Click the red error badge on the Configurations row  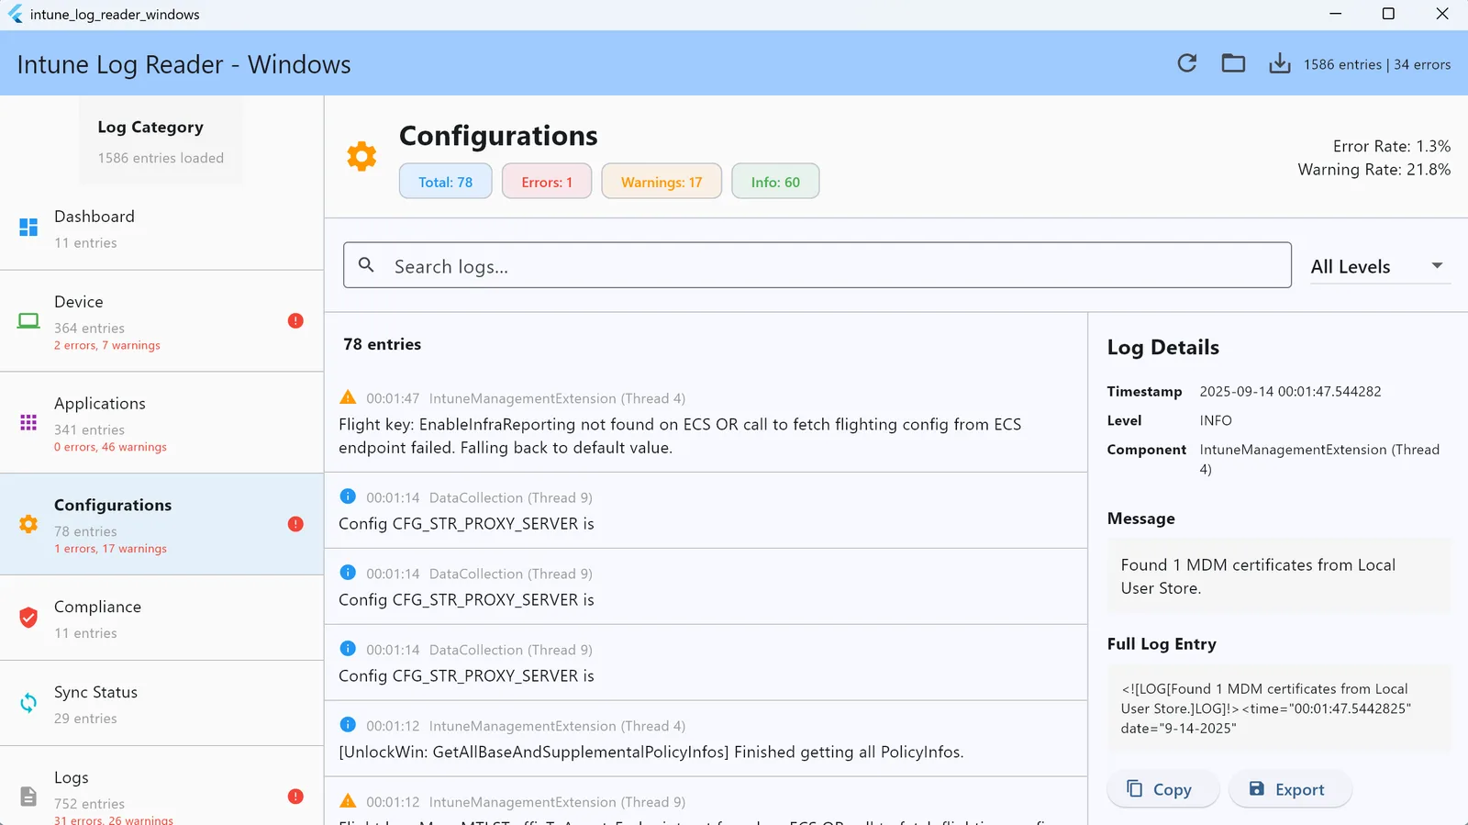click(x=295, y=524)
